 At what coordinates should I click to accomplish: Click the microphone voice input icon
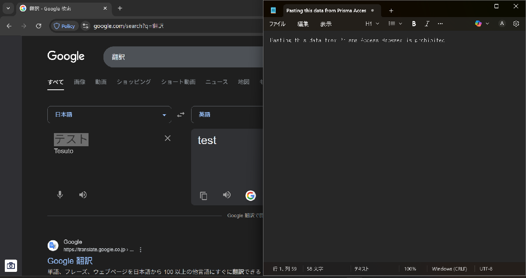pos(60,195)
